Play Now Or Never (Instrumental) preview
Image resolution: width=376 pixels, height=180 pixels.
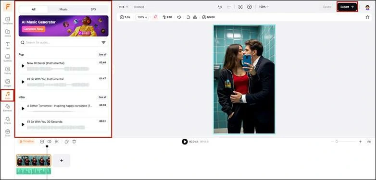point(23,66)
